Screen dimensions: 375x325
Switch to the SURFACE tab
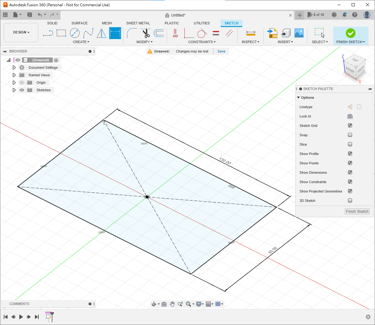pyautogui.click(x=79, y=23)
